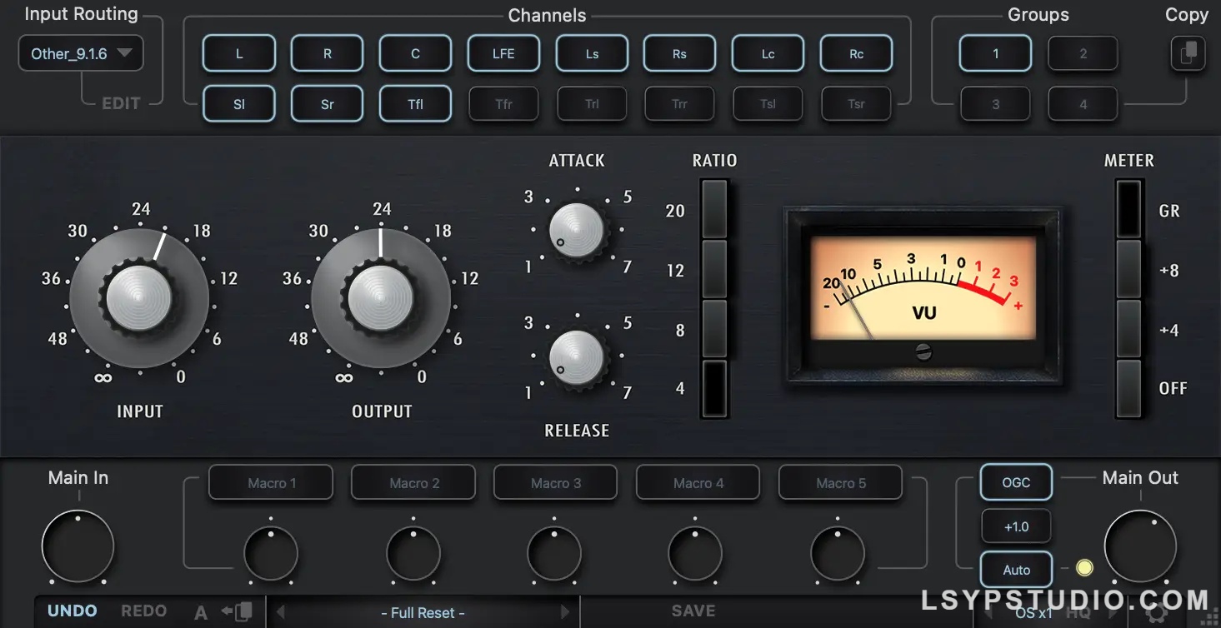
Task: Select Group 4
Action: click(1082, 103)
